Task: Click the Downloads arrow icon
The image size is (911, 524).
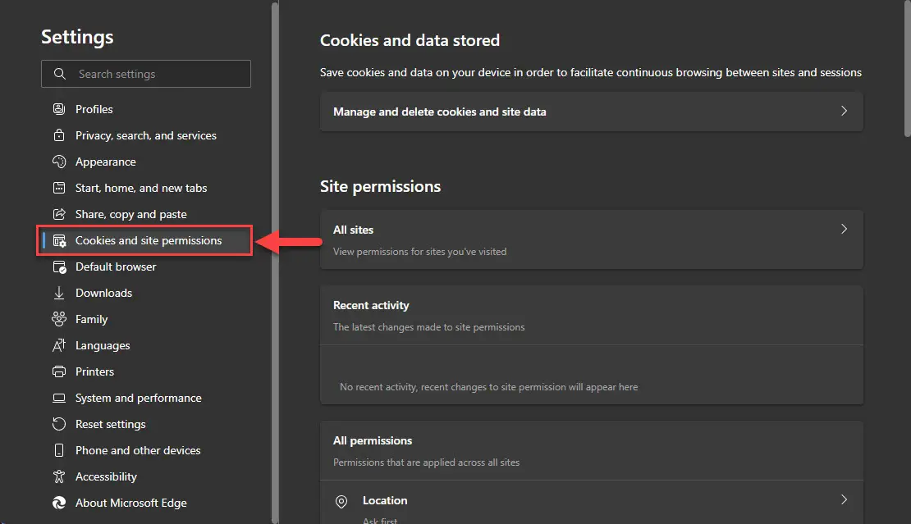Action: pyautogui.click(x=58, y=293)
